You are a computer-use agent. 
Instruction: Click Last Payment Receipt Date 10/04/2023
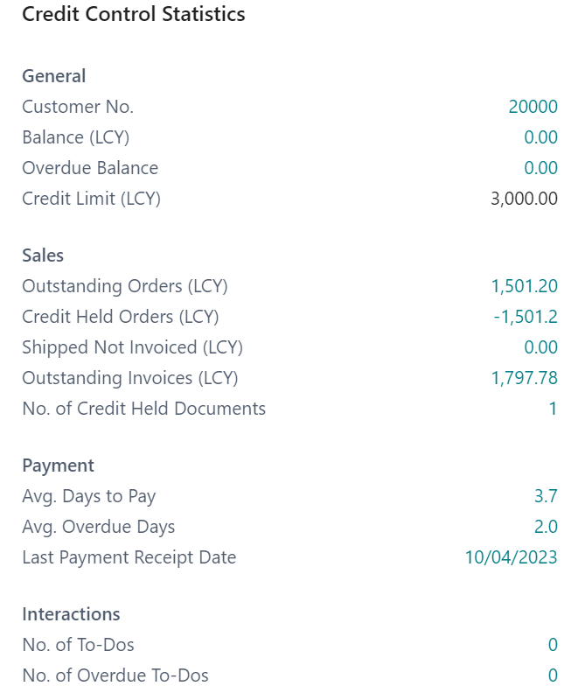[x=511, y=557]
